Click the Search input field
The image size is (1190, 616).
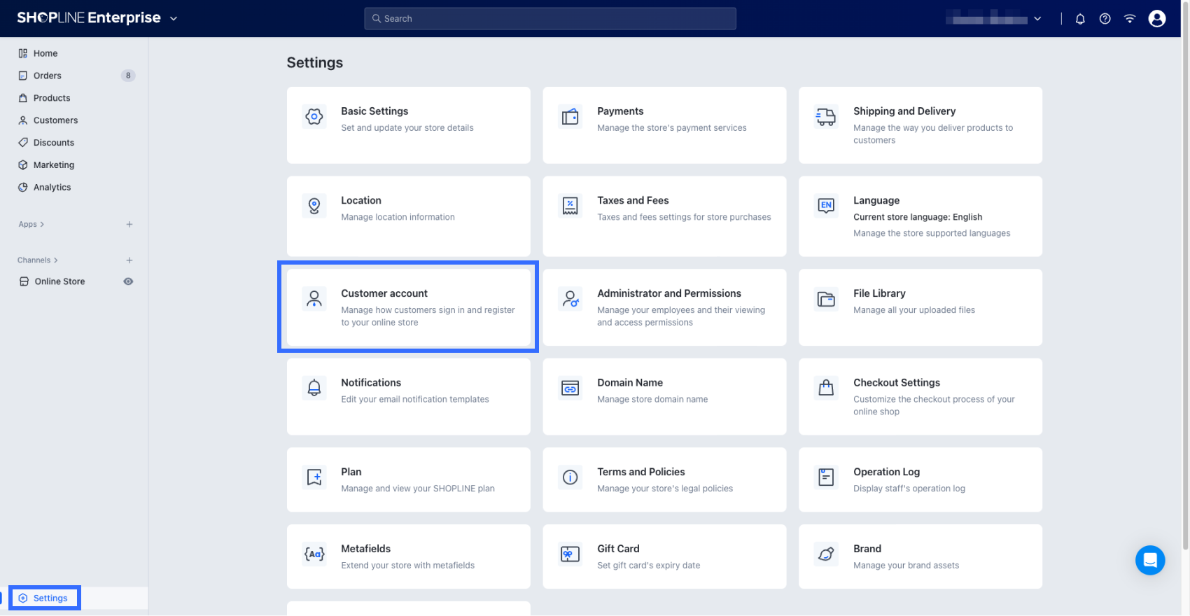[549, 19]
